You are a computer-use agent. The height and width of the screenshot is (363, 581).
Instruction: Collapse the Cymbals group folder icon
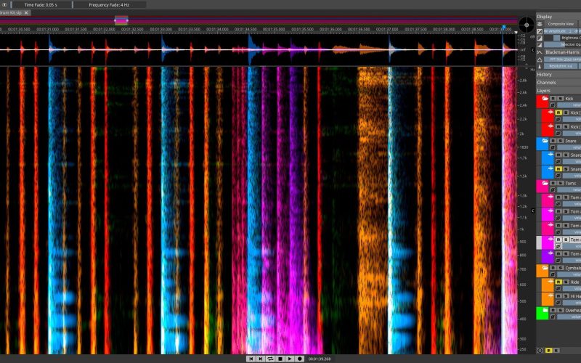tap(545, 268)
